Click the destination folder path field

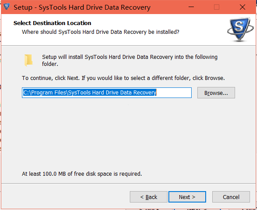(107, 93)
